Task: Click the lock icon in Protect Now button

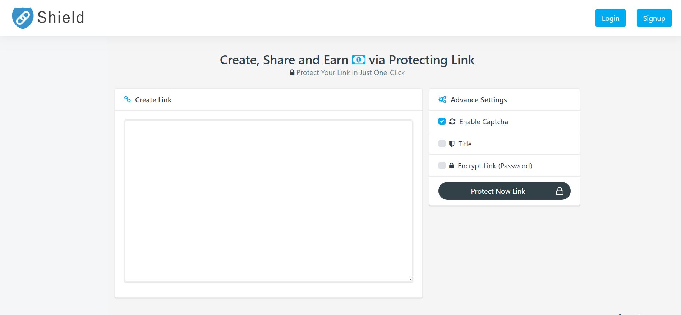Action: point(560,191)
